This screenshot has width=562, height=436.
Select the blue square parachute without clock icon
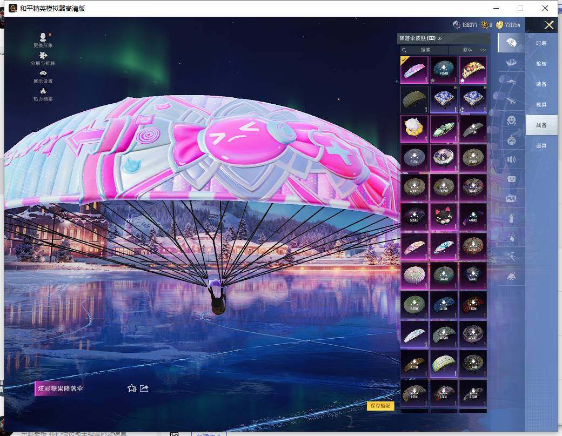click(x=444, y=99)
